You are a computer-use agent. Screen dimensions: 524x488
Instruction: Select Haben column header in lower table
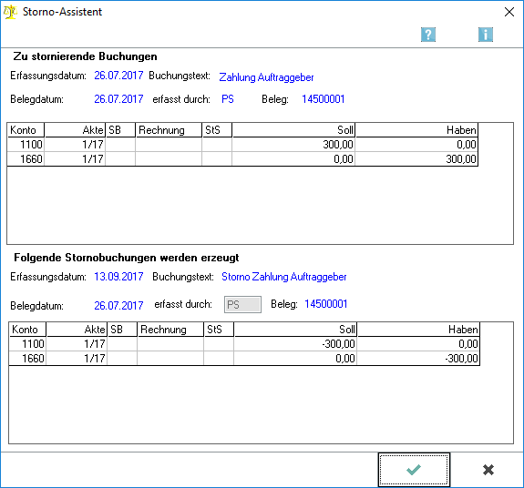coord(418,330)
